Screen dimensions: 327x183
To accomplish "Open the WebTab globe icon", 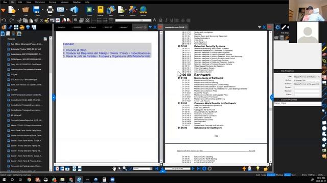I will [x=143, y=10].
